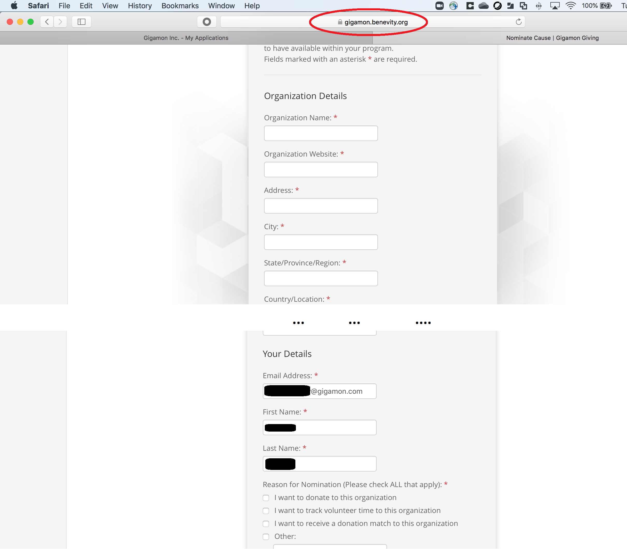Switch to 'Gigamon Inc. - My Applications' tab
This screenshot has width=627, height=549.
(186, 38)
